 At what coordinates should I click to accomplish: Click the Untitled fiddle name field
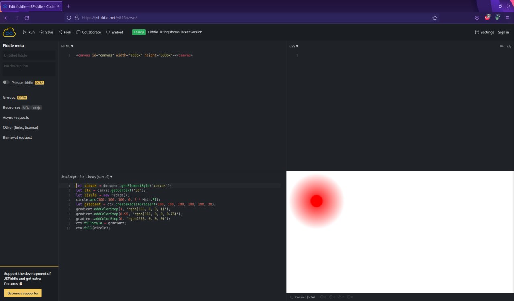(x=29, y=55)
